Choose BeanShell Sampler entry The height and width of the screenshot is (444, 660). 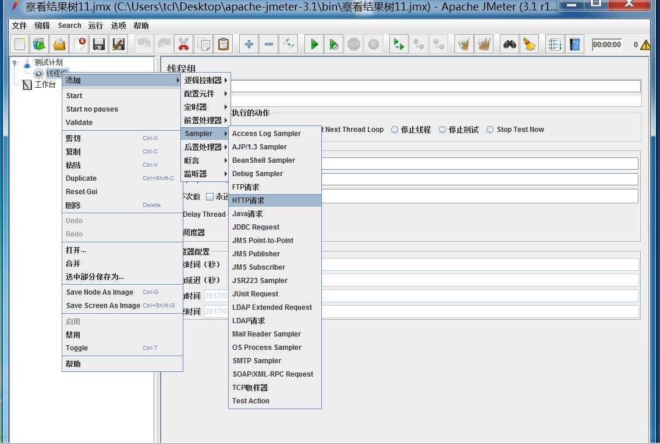(275, 160)
